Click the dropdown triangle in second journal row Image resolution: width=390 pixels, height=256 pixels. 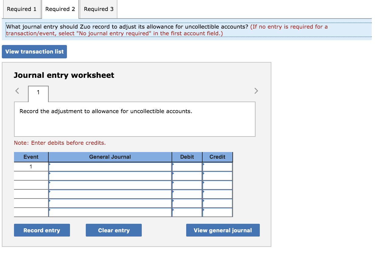pos(50,174)
